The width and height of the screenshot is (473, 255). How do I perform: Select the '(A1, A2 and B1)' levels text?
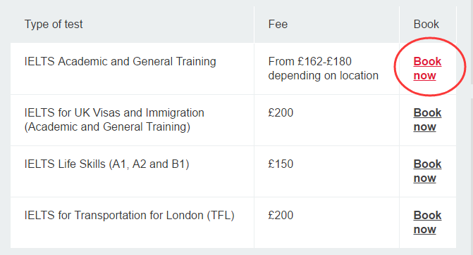[149, 164]
